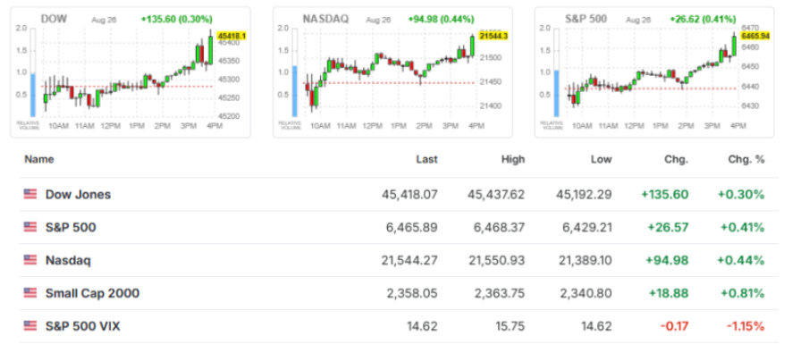Click S&P 500 low value 6,429.21

[586, 227]
